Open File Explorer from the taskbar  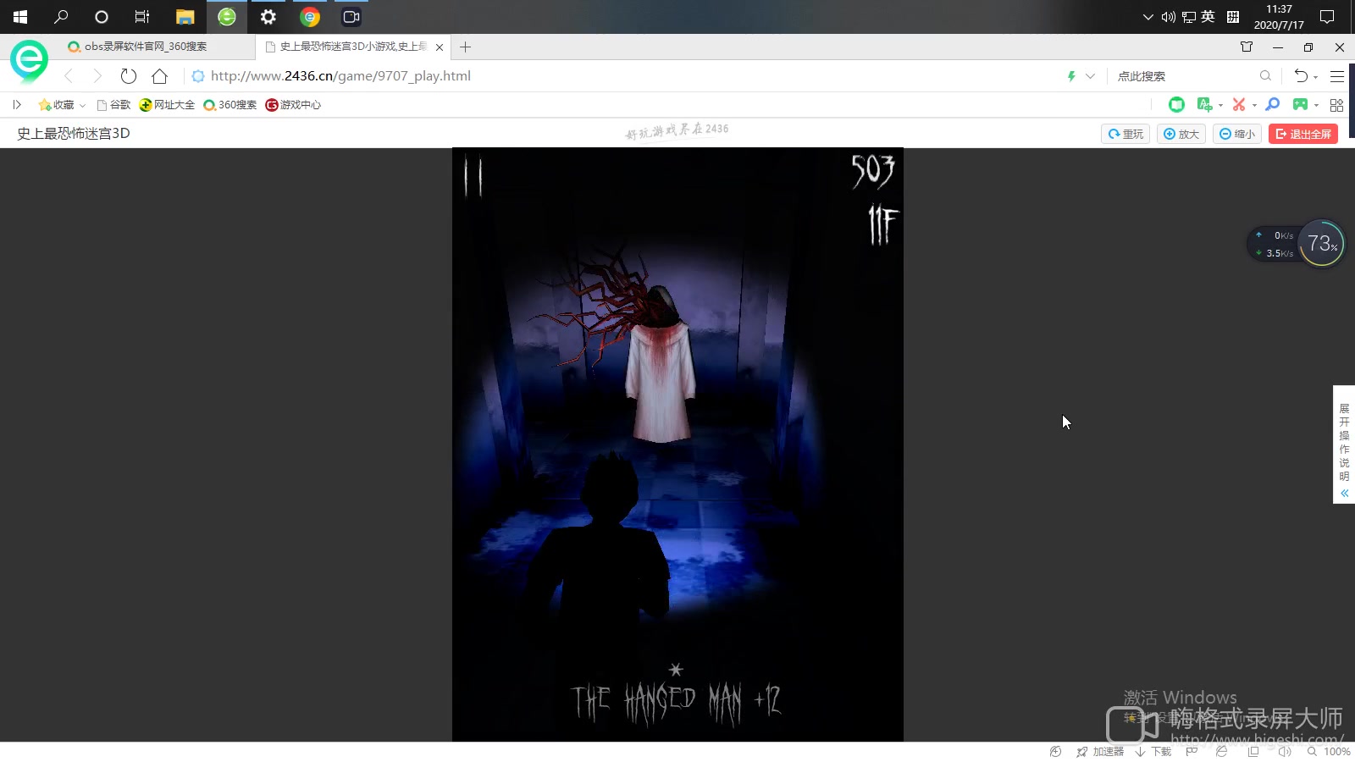tap(185, 17)
